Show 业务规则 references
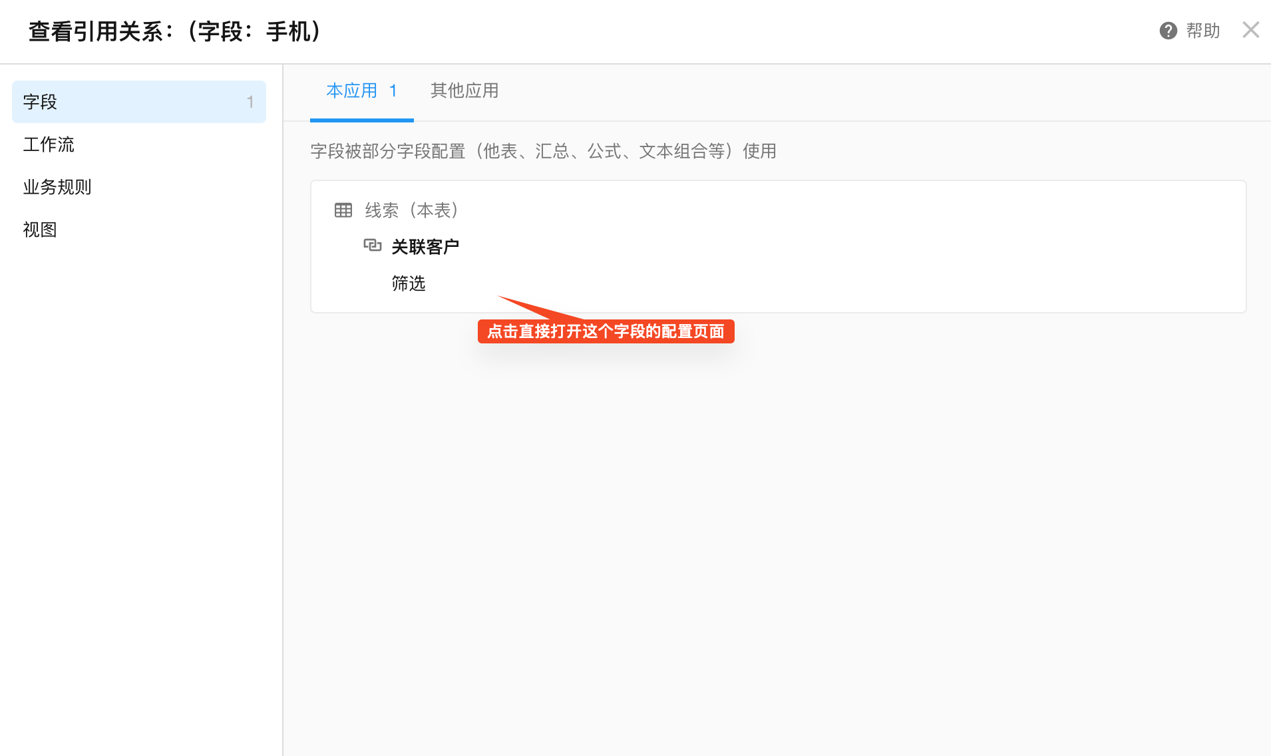This screenshot has width=1271, height=756. click(57, 187)
